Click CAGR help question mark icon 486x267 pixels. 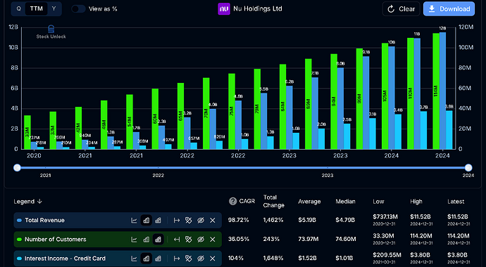click(232, 202)
